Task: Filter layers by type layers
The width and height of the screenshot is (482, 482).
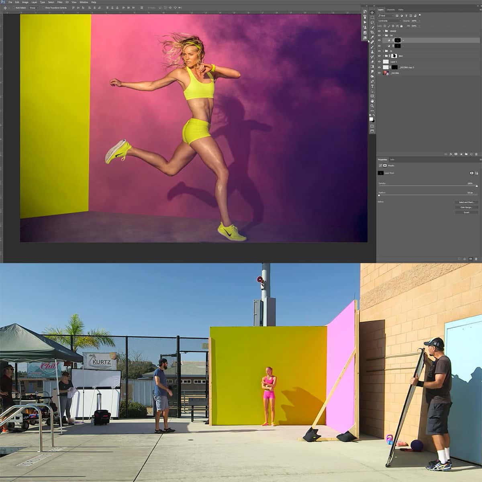Action: click(x=406, y=16)
